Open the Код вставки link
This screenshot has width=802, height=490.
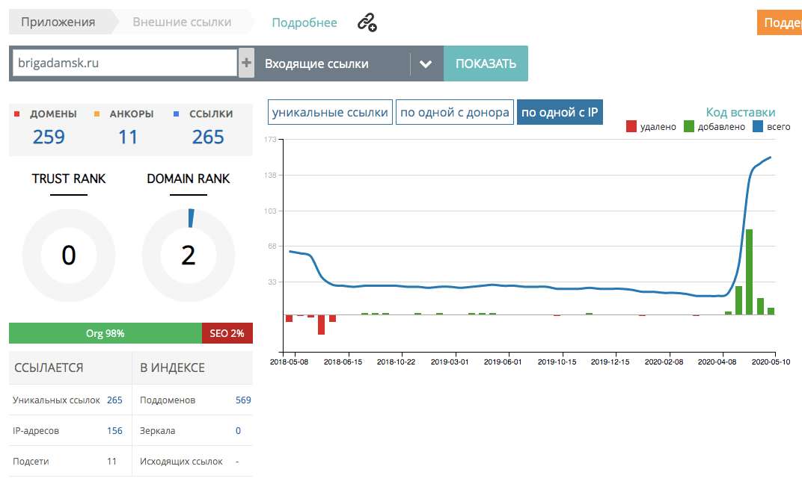[741, 113]
